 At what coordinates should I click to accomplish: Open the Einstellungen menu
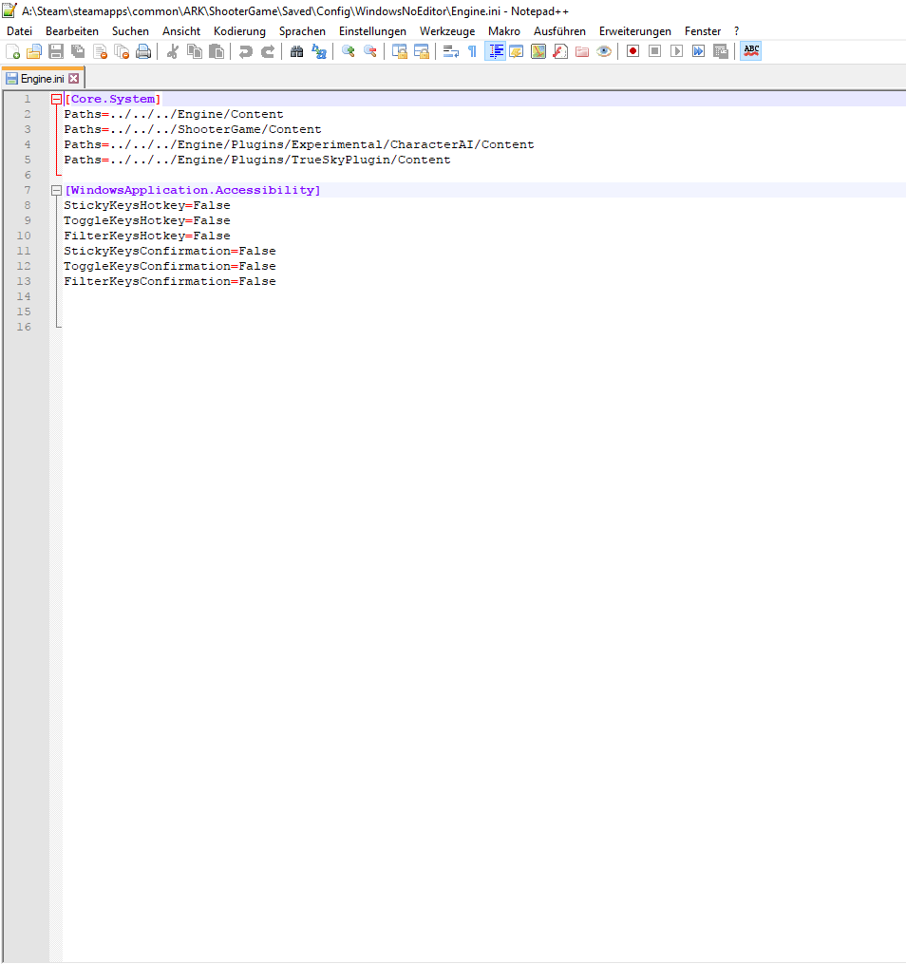pos(372,31)
